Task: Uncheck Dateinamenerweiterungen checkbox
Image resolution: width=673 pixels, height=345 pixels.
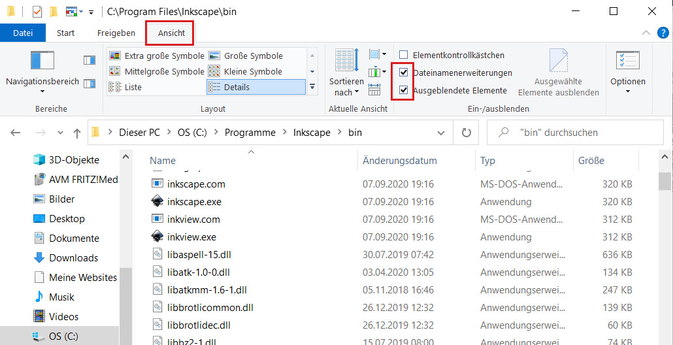Action: coord(404,73)
